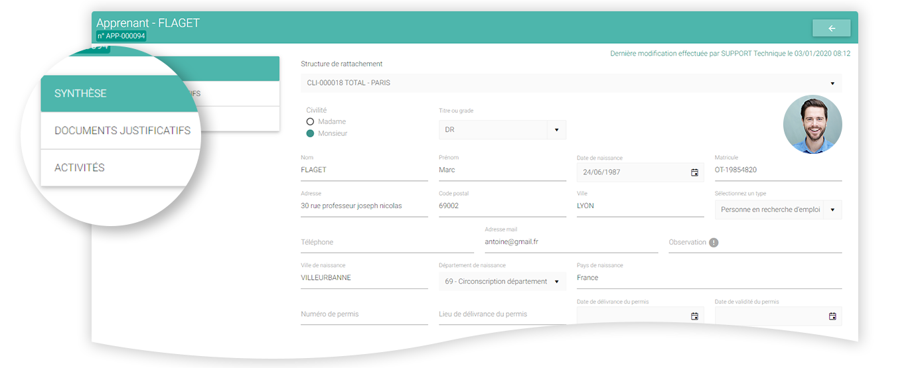
Task: Edit the Ville field LYON
Action: tap(640, 206)
